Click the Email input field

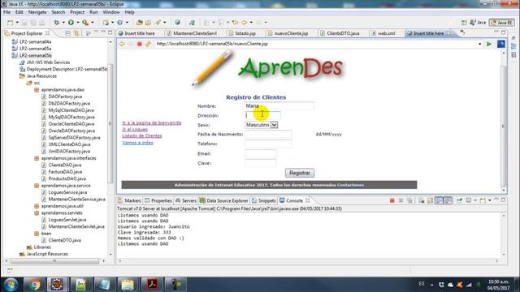260,153
